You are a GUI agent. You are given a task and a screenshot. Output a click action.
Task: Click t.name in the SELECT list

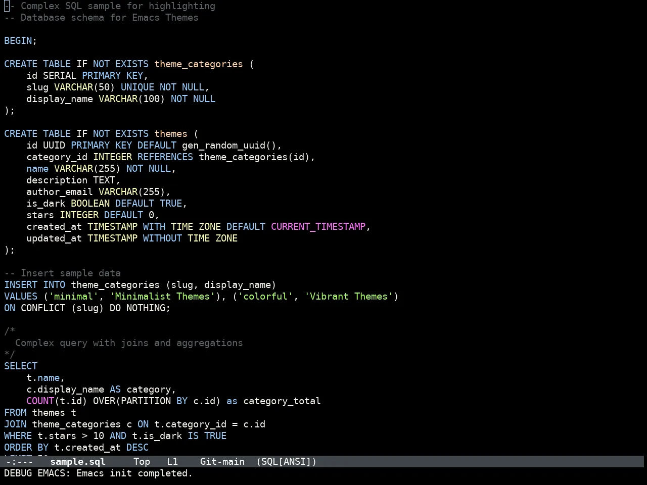coord(43,378)
